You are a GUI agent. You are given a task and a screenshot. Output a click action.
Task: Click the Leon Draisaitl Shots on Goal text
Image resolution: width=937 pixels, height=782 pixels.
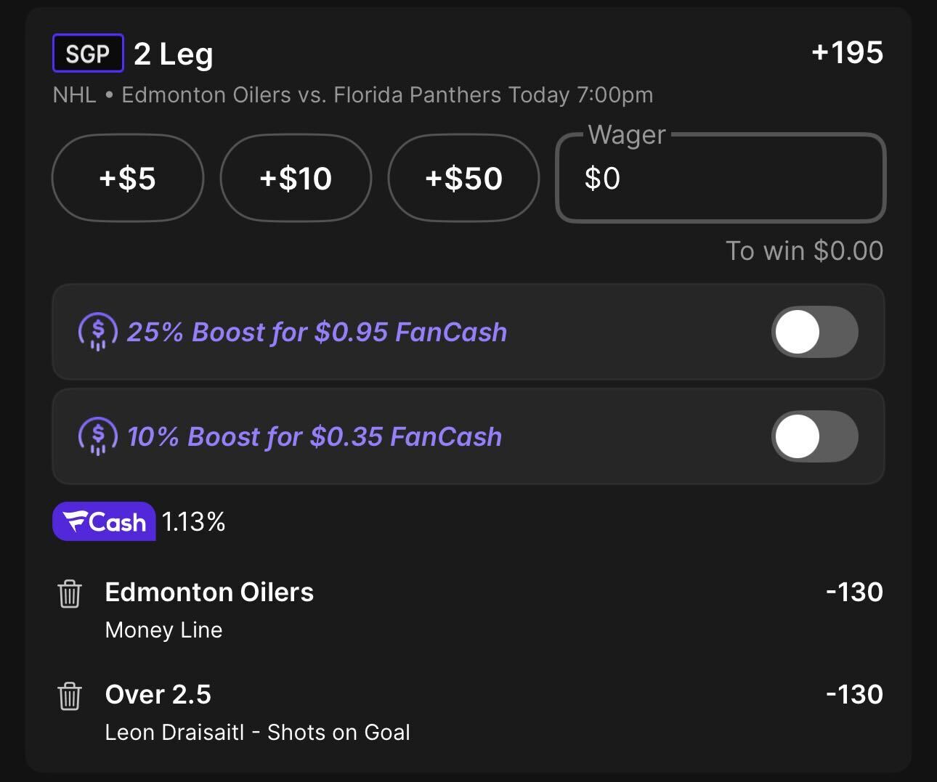point(257,732)
